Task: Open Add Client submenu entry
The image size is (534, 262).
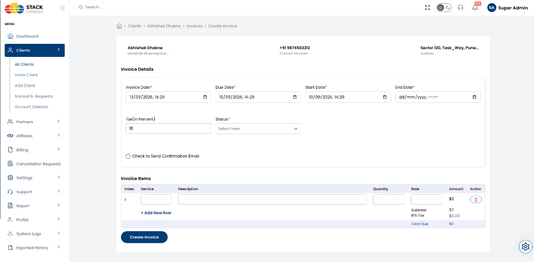Action: (25, 86)
